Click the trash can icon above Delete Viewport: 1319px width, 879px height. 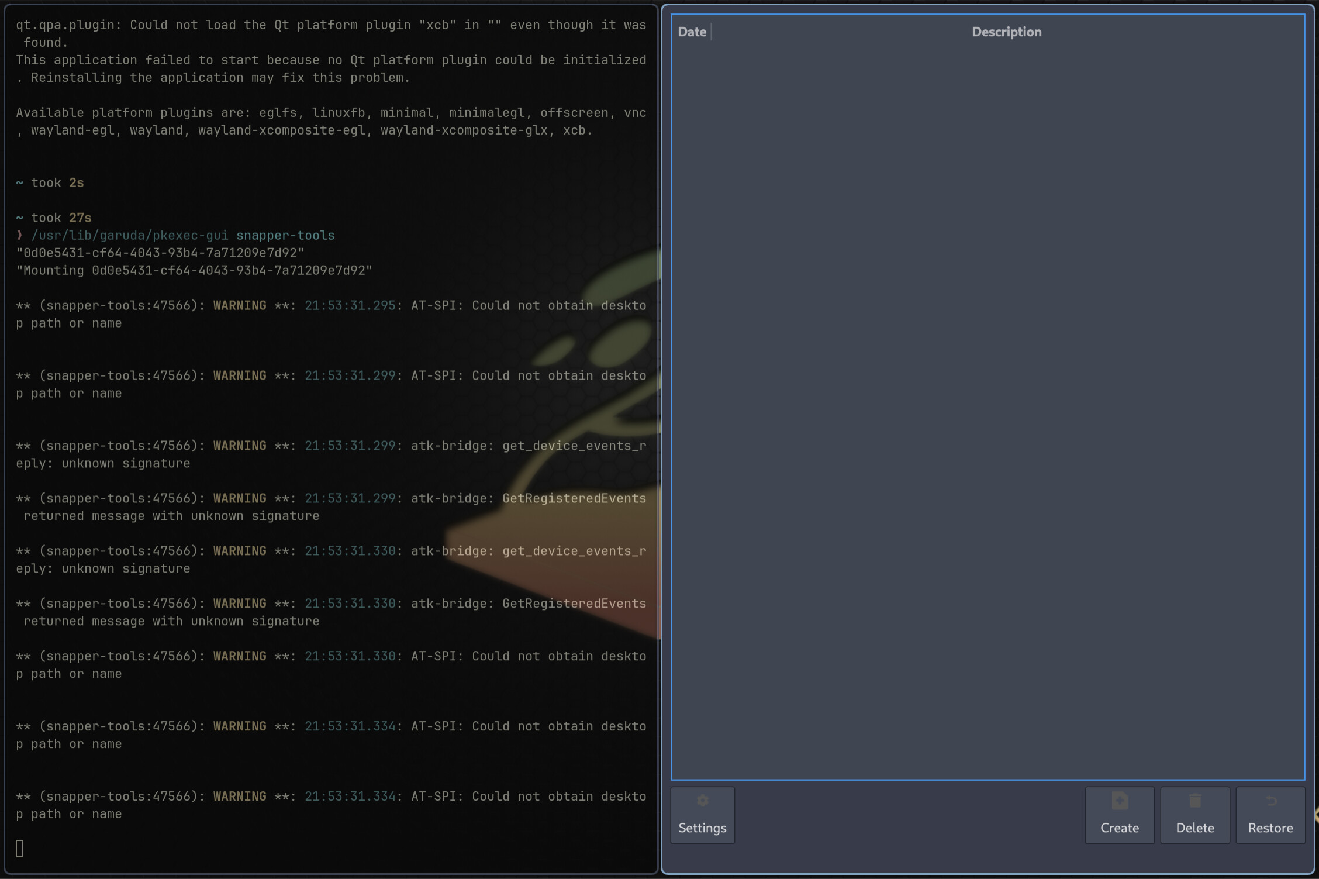pos(1195,801)
